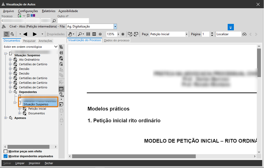Click the Fechar button
The width and height of the screenshot is (264, 168).
[x=49, y=163]
